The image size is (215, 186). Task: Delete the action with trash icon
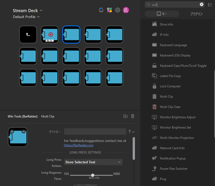coord(132,116)
